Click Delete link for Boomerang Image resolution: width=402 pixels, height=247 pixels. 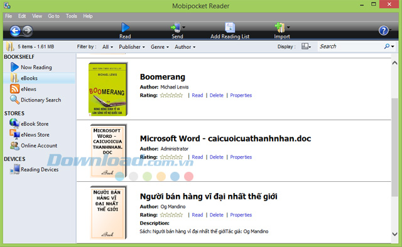[x=217, y=95]
